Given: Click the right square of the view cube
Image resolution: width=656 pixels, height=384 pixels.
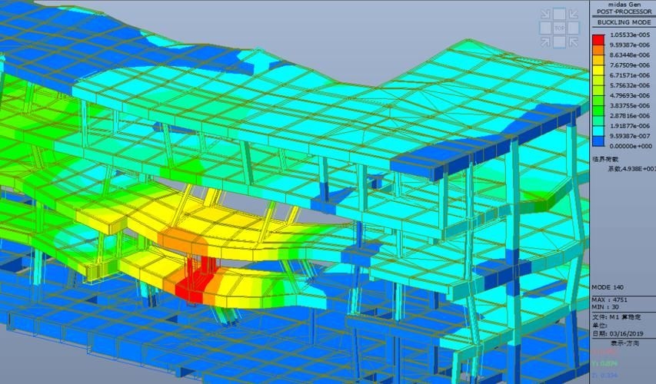Looking at the screenshot, I should [574, 28].
